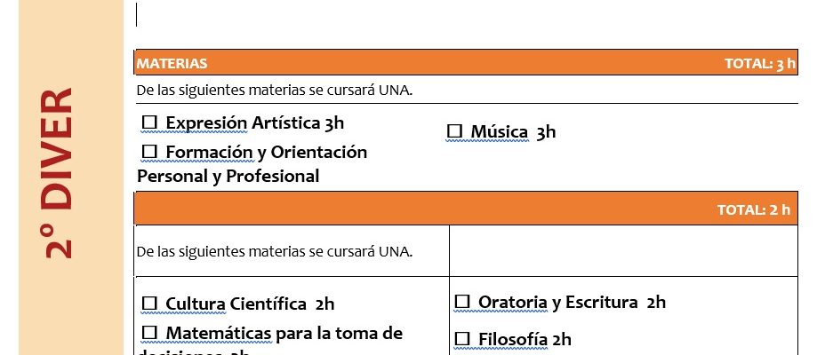Click the TOTAL: 2 h label
This screenshot has height=355, width=825.
click(x=754, y=209)
